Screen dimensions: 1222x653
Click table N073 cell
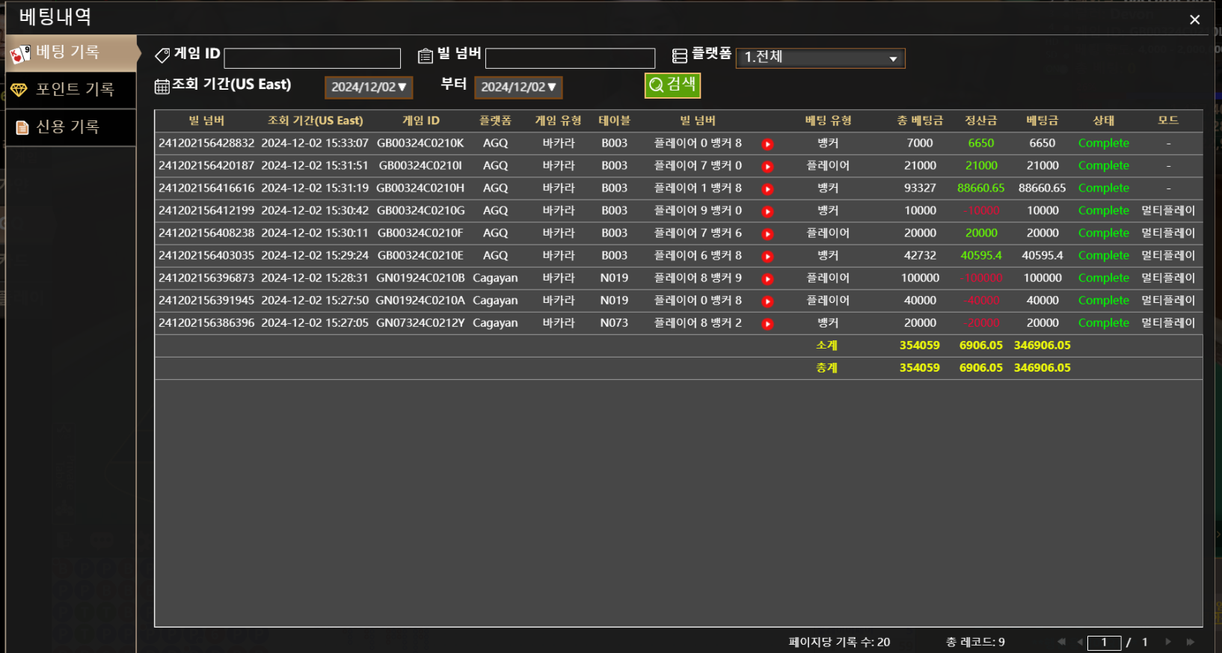pyautogui.click(x=614, y=322)
